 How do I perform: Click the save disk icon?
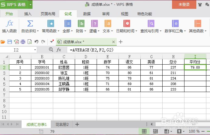(10, 42)
